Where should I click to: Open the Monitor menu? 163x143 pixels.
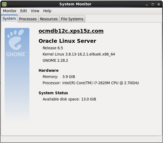click(x=10, y=11)
